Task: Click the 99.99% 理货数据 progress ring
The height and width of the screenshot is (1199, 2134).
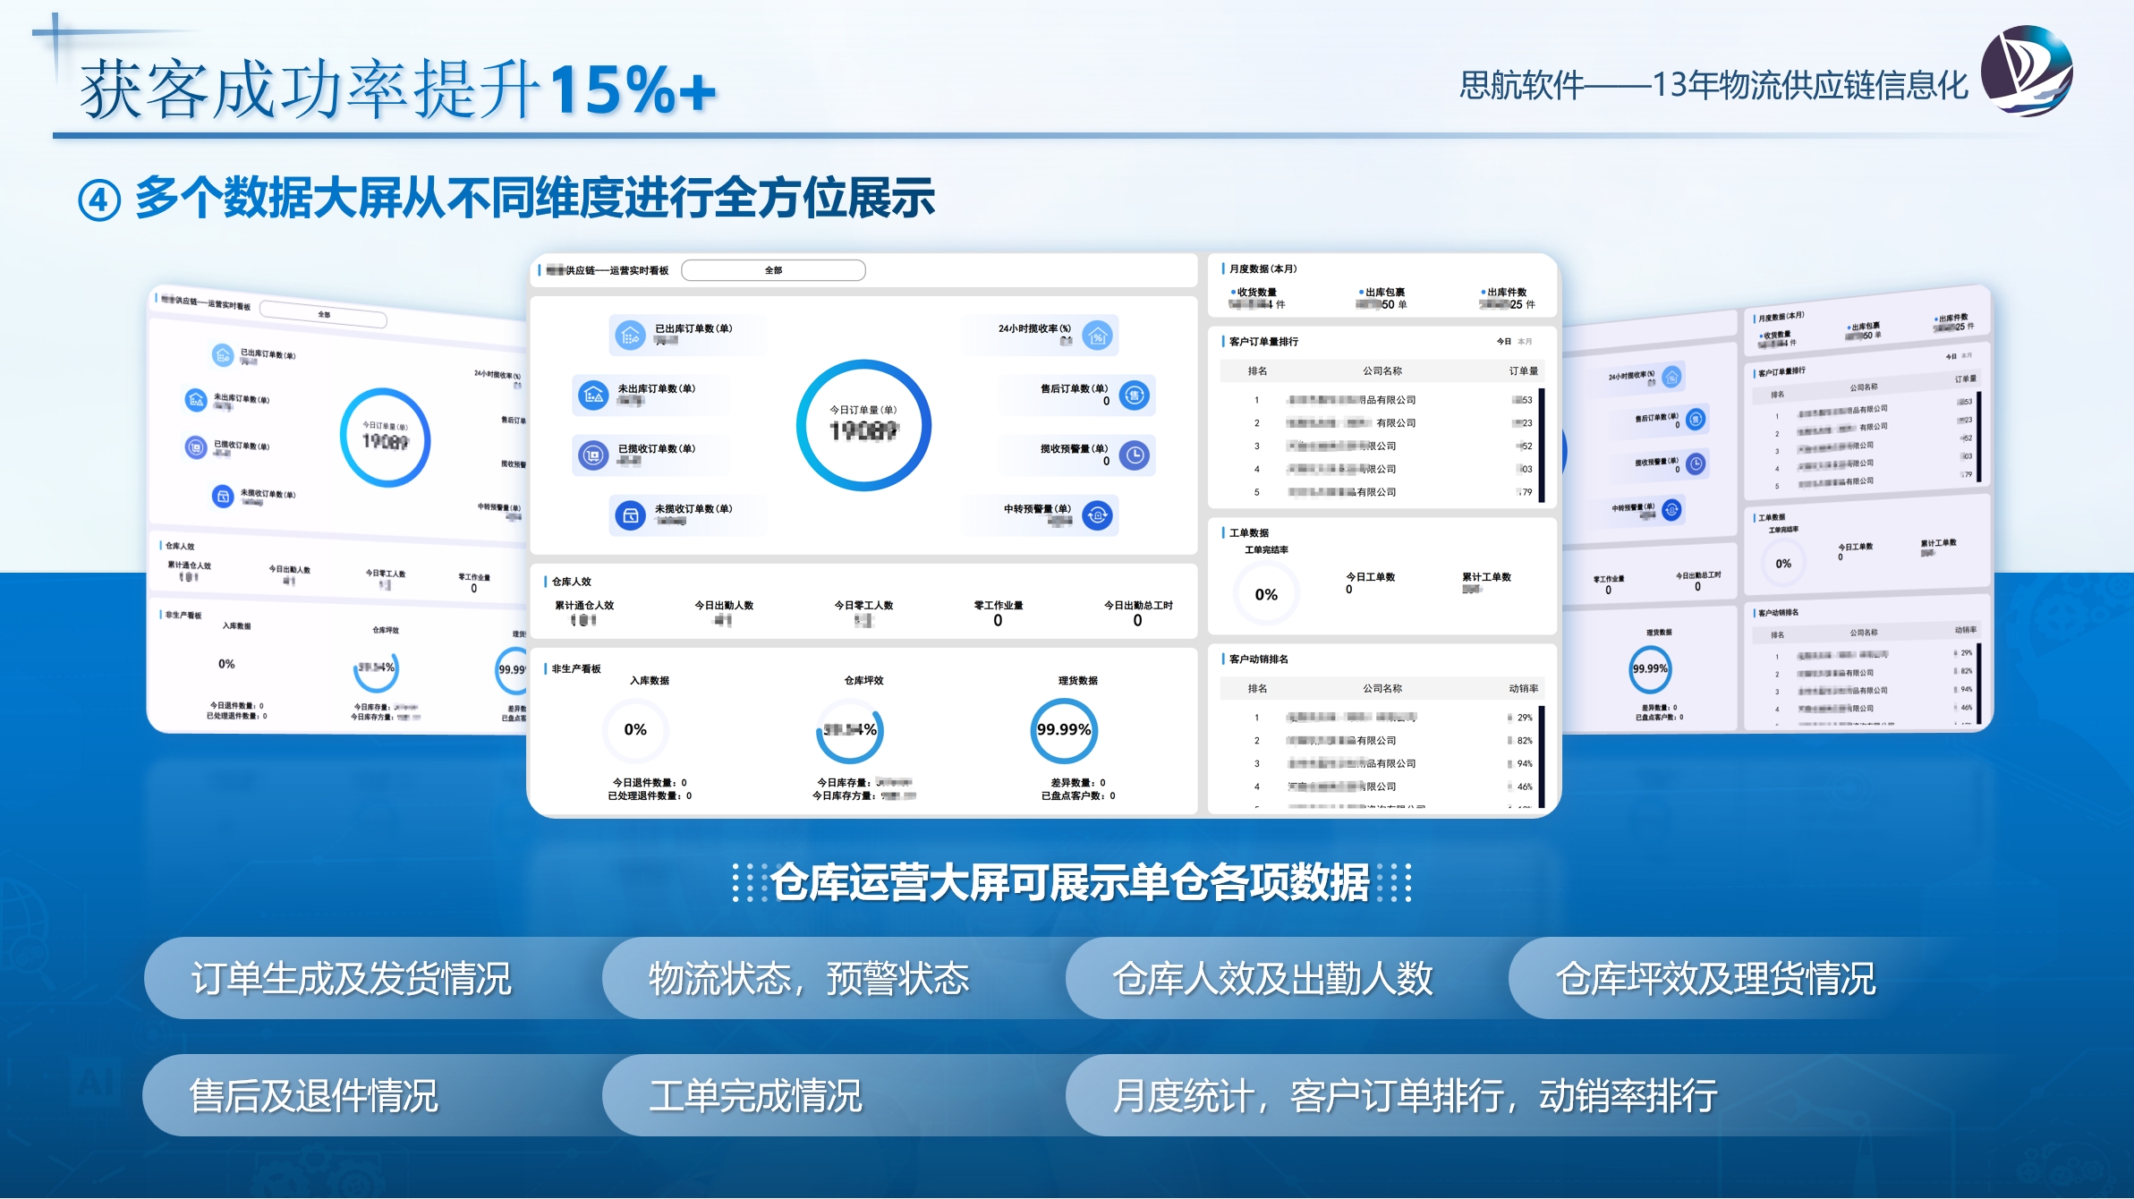Action: click(1063, 730)
